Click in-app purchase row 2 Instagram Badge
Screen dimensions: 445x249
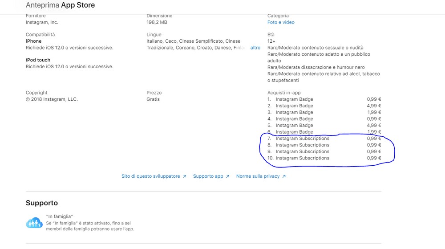click(324, 106)
